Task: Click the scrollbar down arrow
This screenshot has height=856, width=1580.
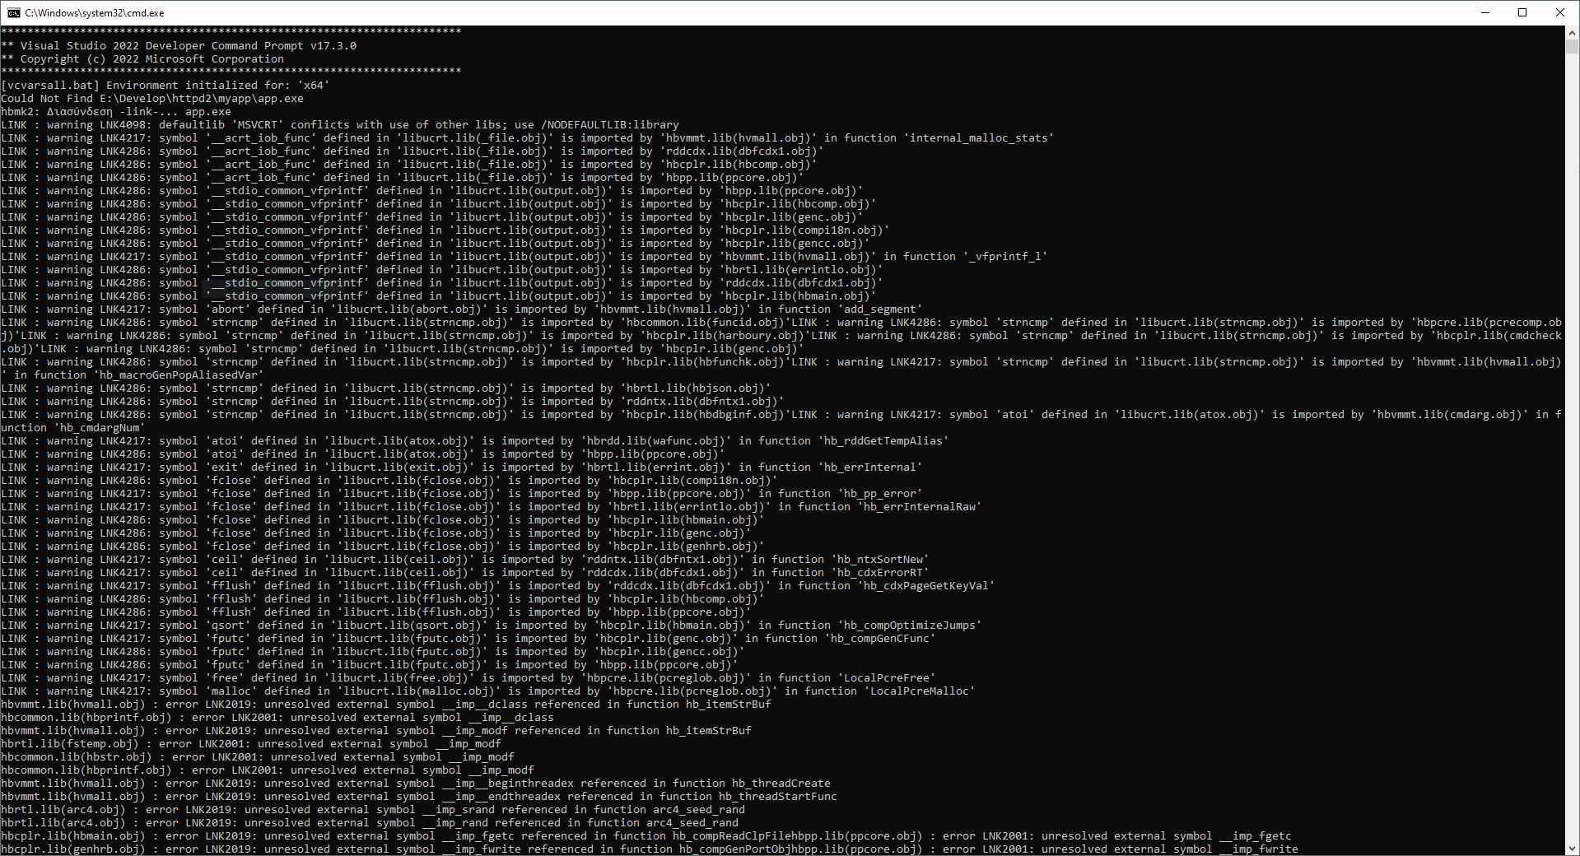Action: point(1572,849)
